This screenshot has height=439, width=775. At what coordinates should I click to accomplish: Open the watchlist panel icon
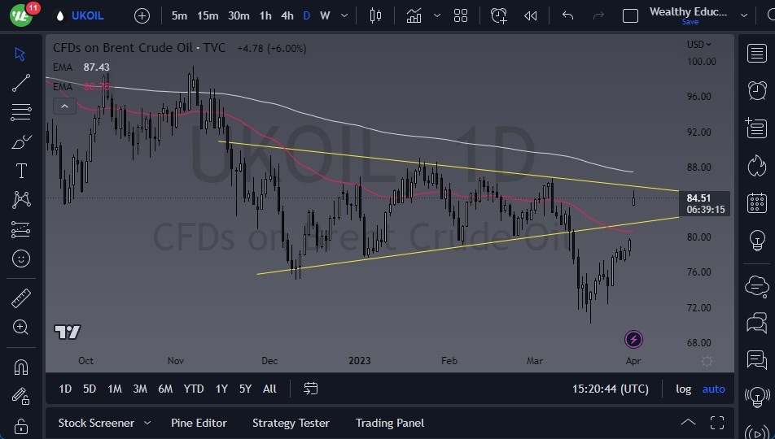[x=756, y=53]
